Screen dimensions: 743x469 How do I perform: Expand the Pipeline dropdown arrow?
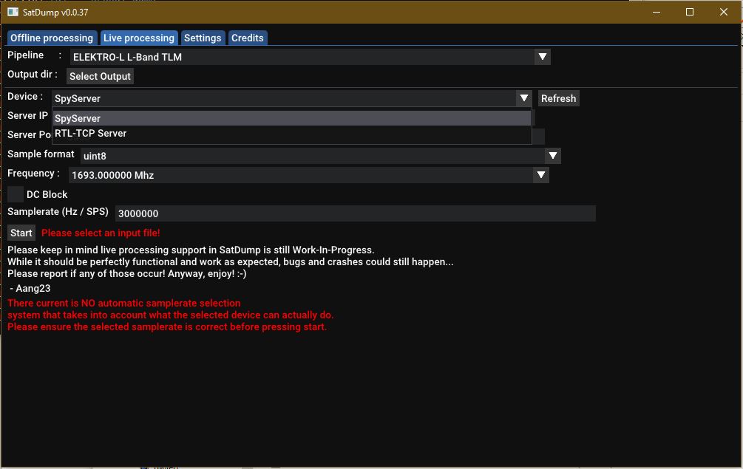coord(543,57)
